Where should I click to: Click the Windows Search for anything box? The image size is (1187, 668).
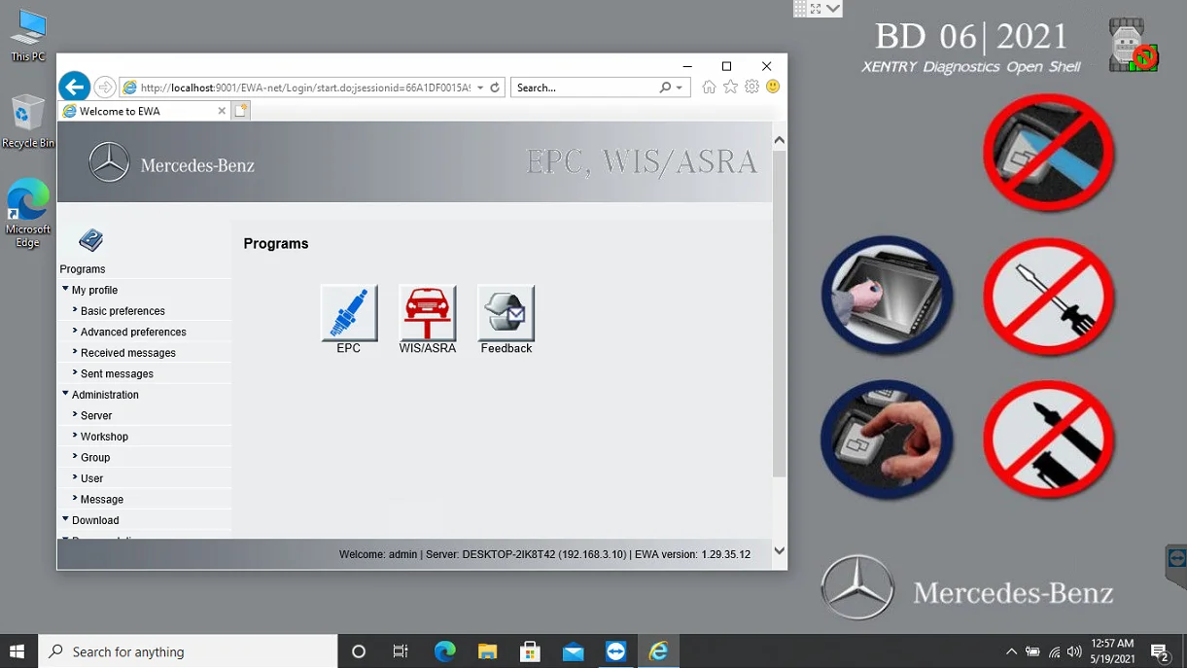pyautogui.click(x=188, y=651)
